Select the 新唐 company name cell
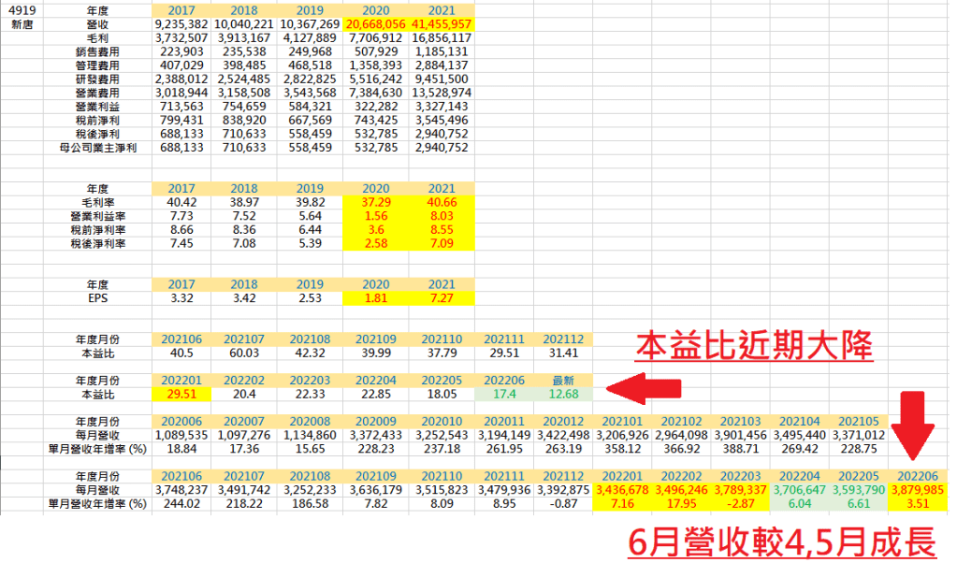Viewport: 957px width, 577px height. (19, 22)
